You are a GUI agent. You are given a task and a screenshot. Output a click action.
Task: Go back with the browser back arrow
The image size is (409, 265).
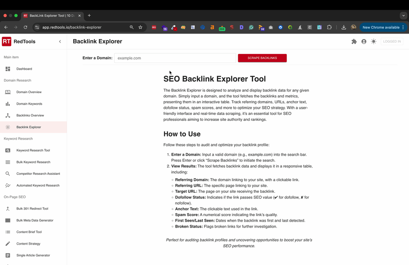(x=6, y=27)
